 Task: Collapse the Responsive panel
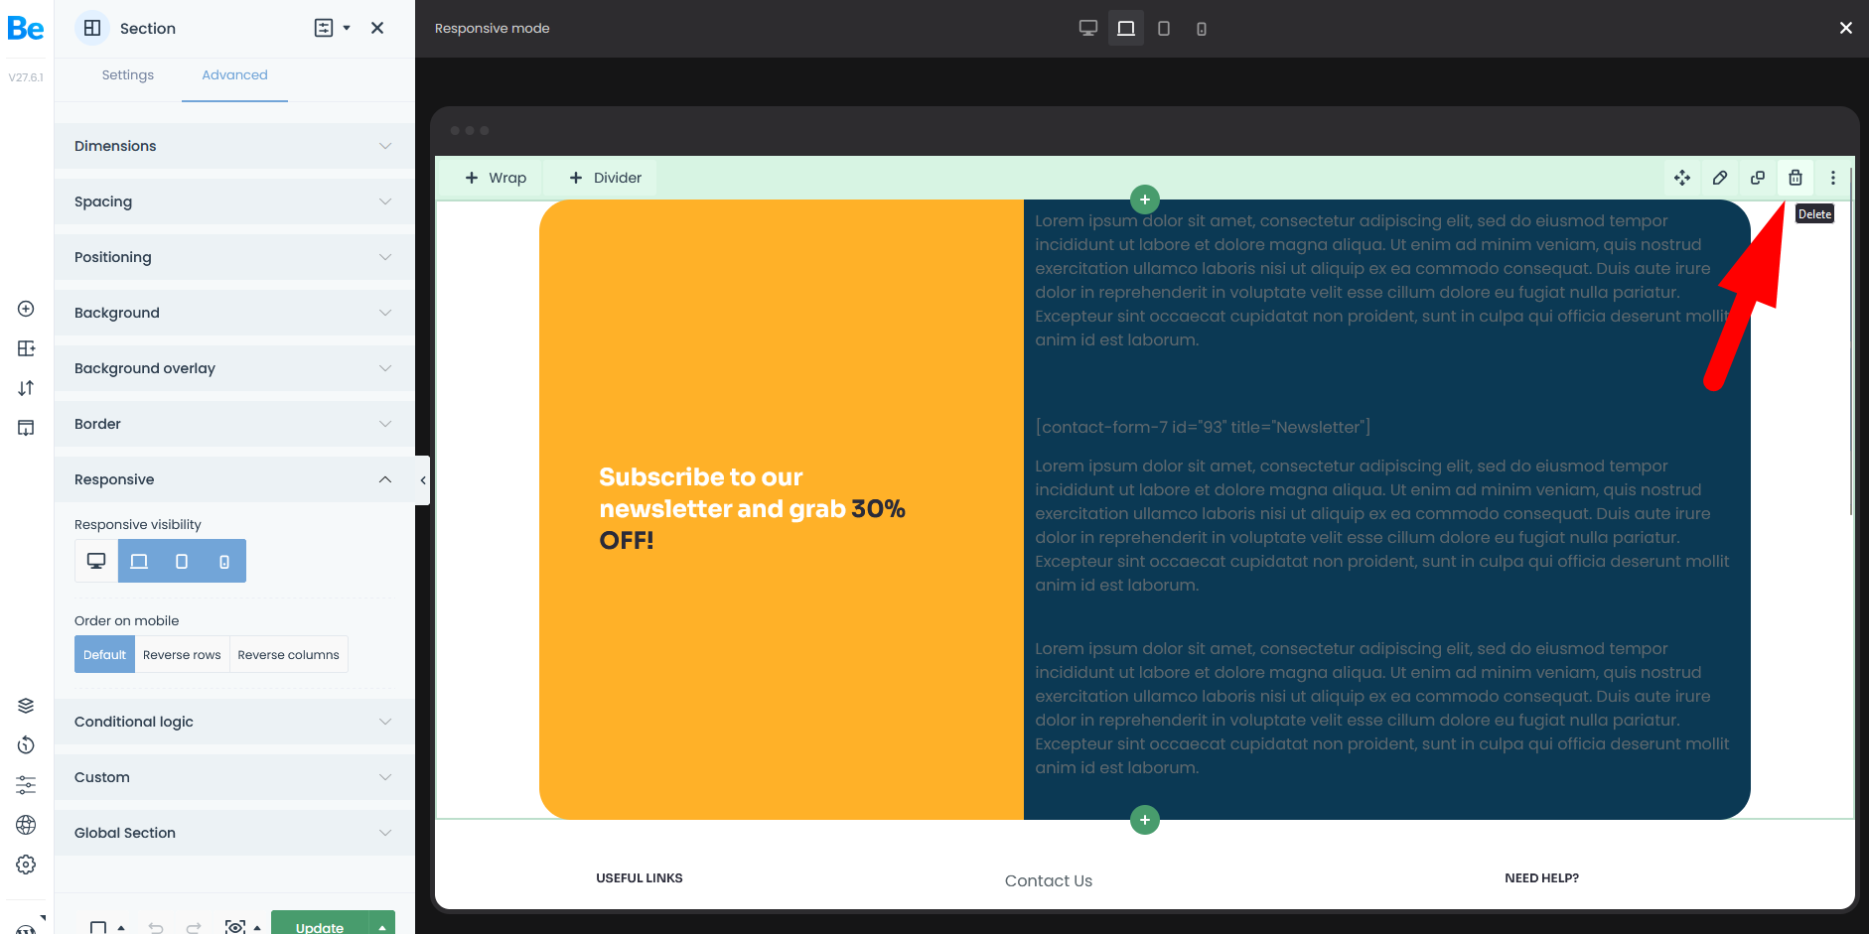234,479
